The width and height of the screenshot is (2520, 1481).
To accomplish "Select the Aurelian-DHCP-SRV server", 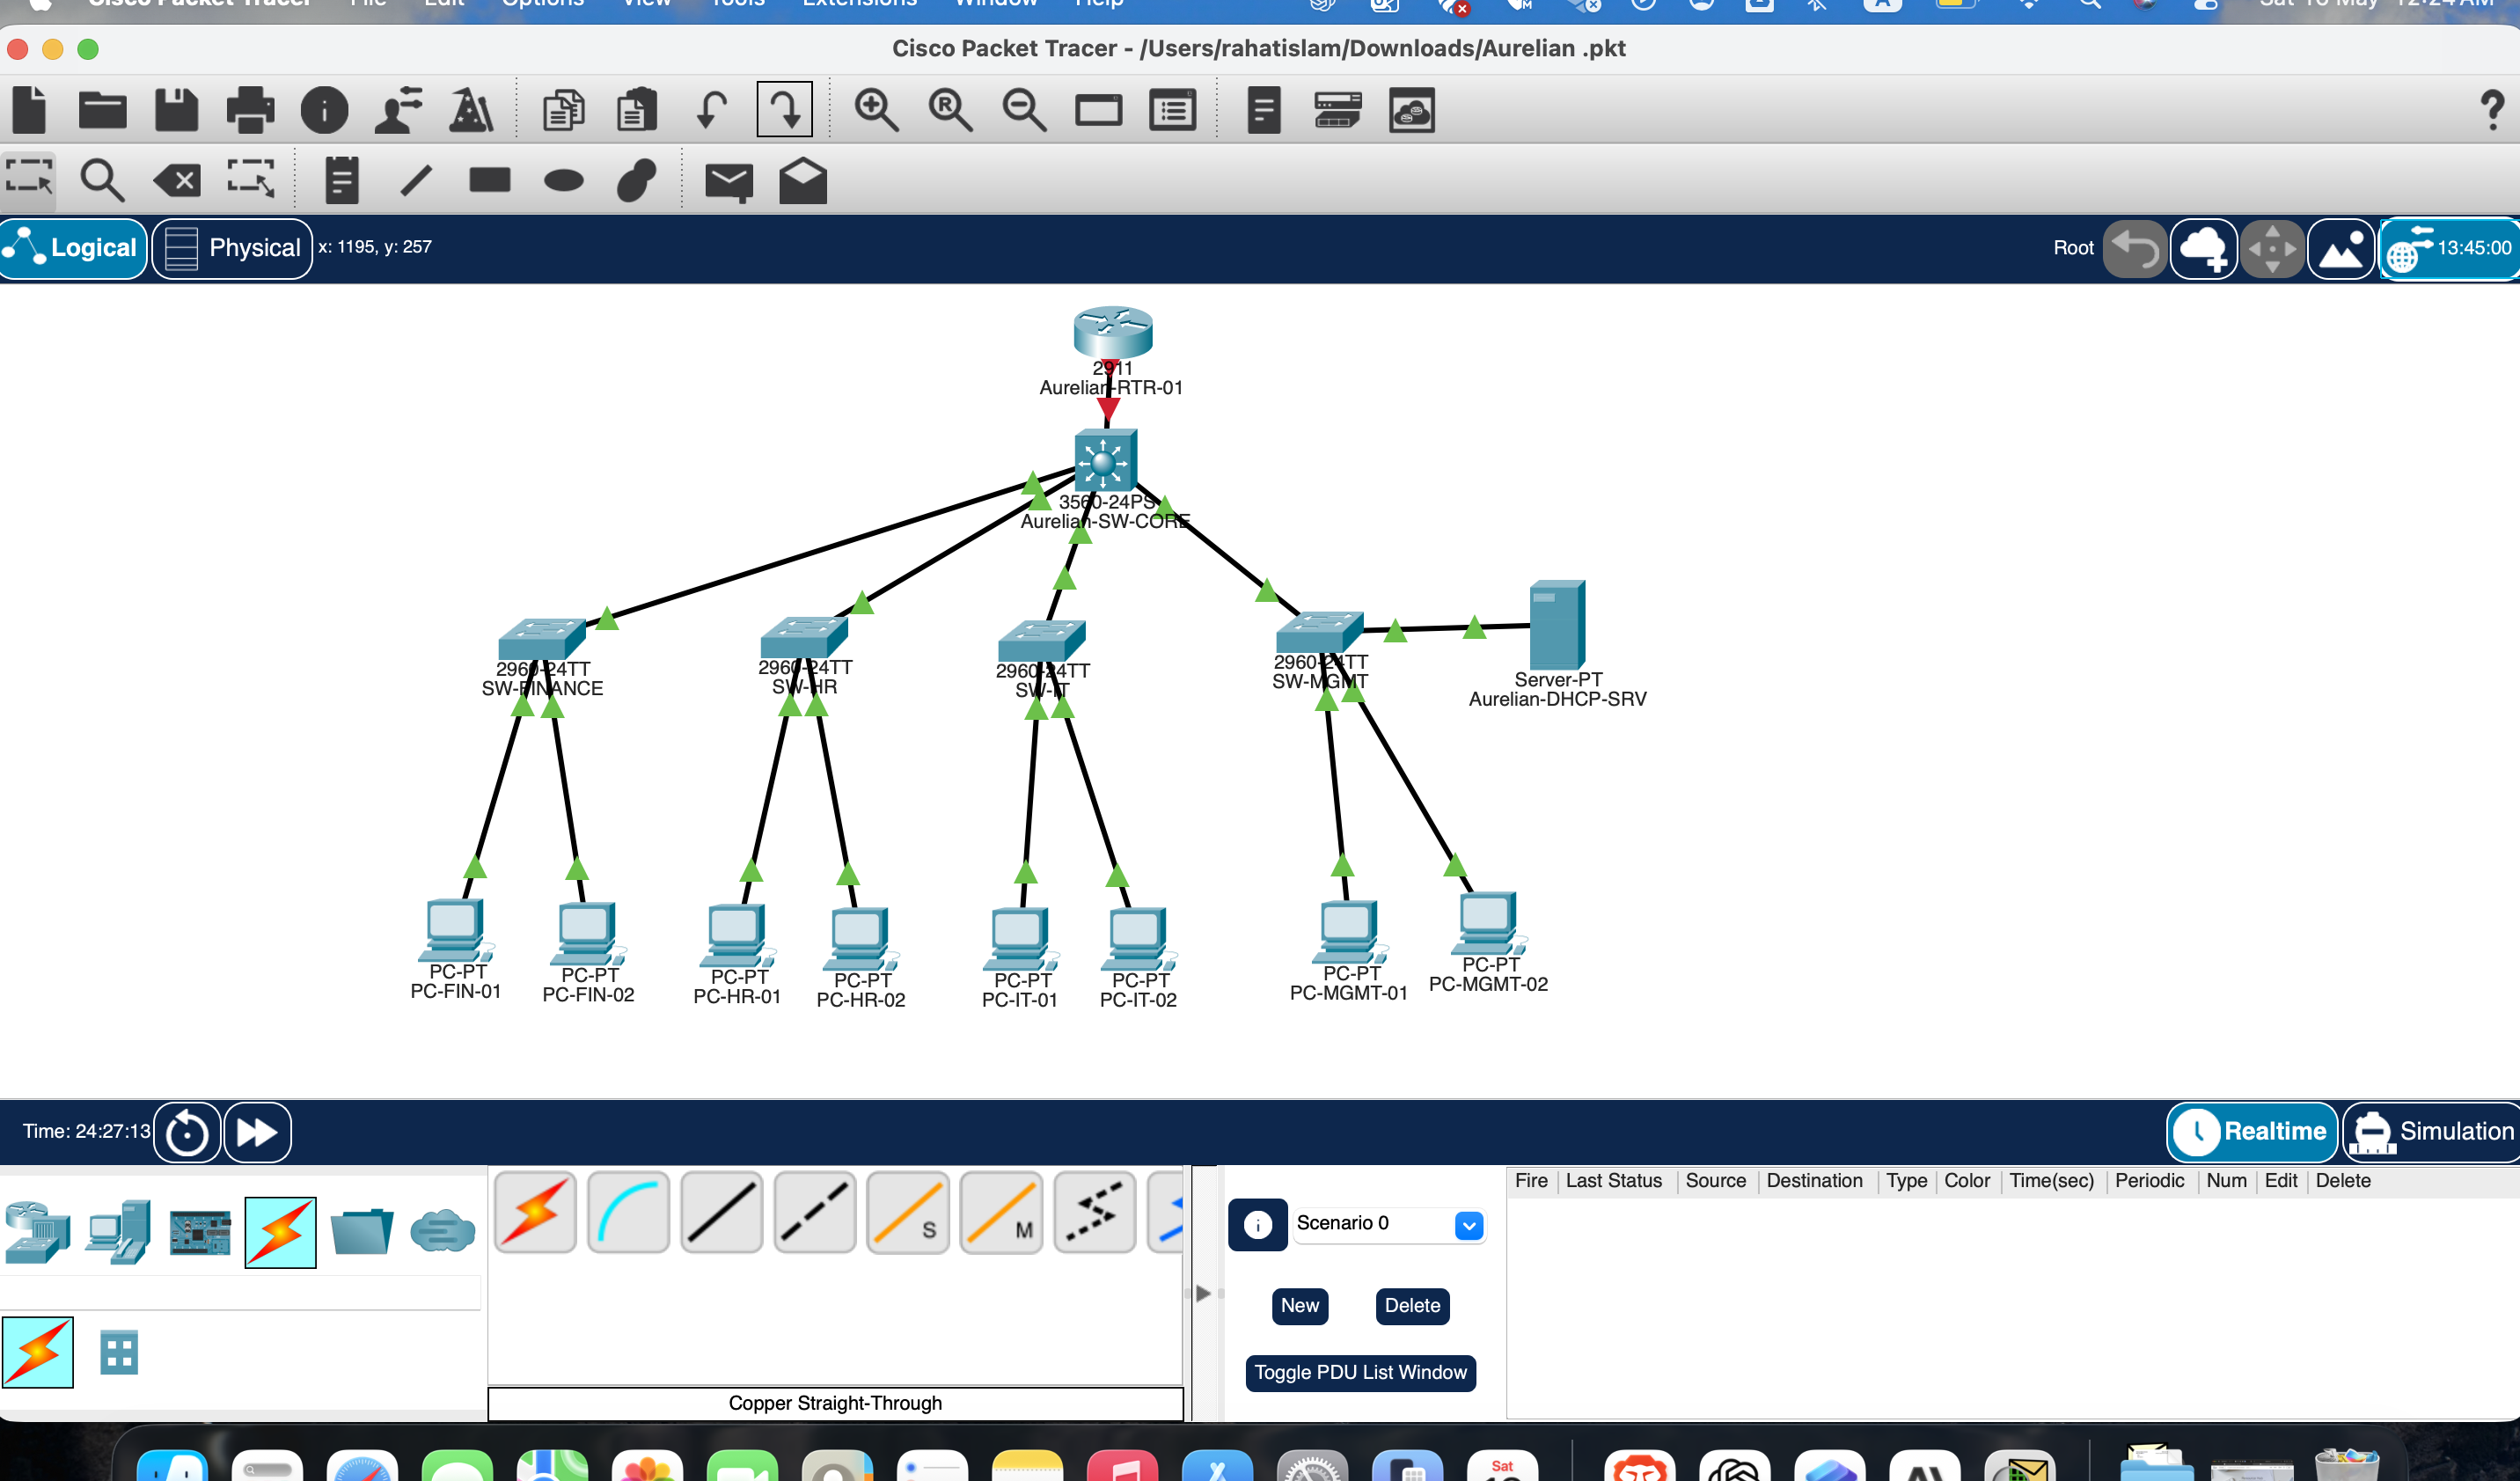I will point(1556,625).
